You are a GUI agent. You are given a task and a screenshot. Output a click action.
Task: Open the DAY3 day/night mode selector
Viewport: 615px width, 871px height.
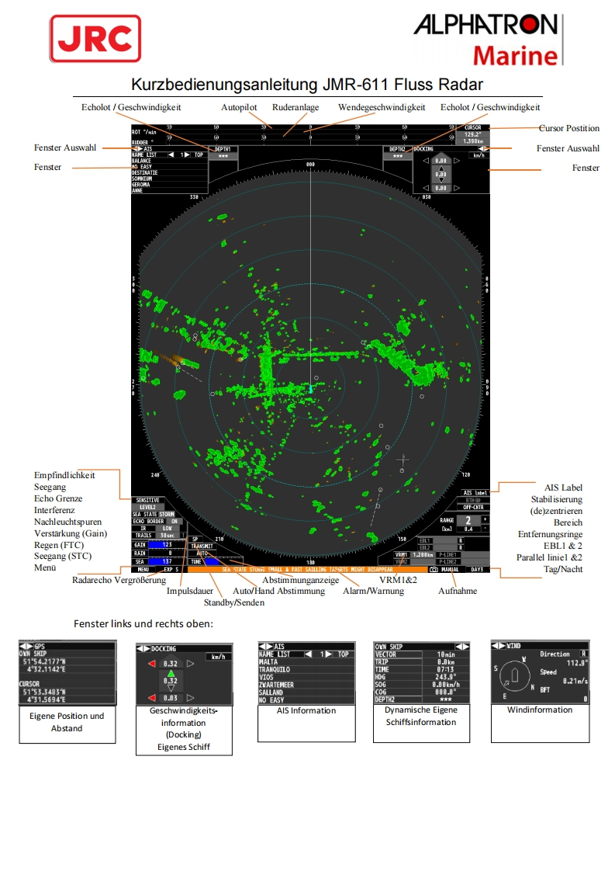coord(476,569)
